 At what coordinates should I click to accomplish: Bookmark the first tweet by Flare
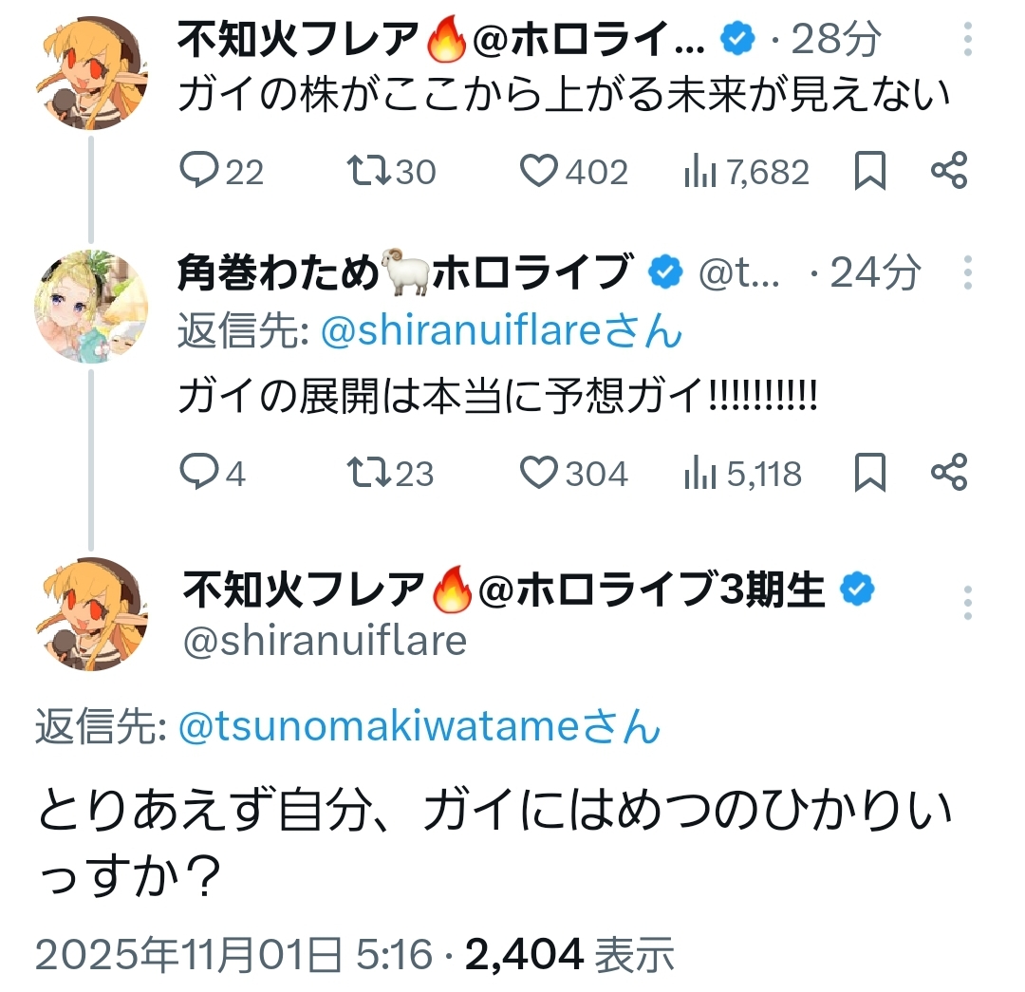coord(870,172)
